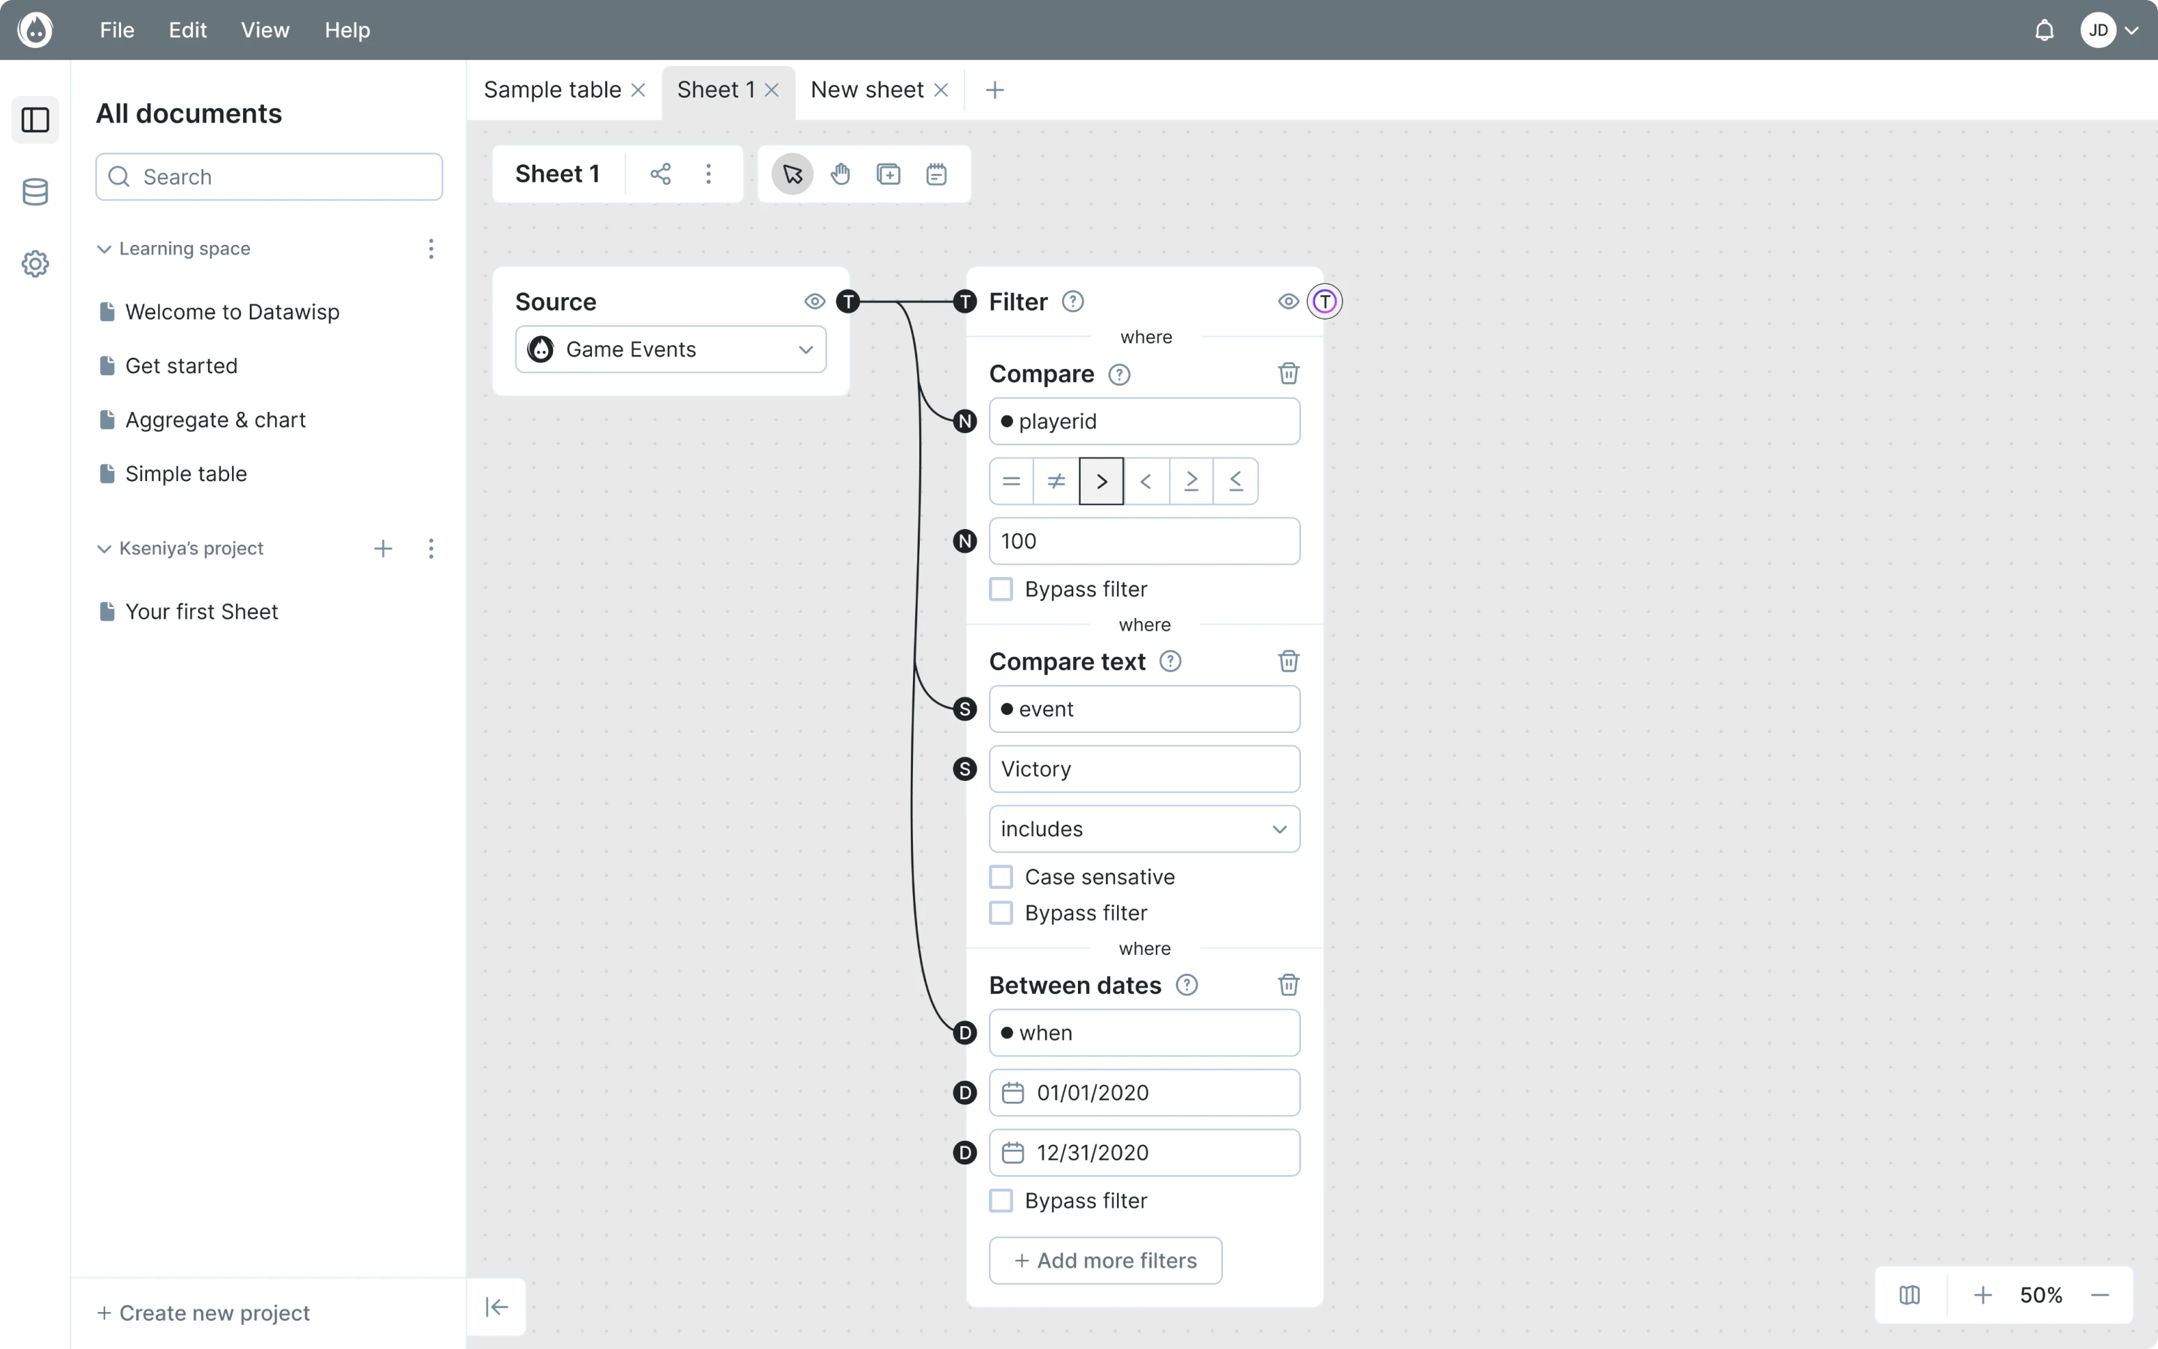Open the notifications bell icon
Viewport: 2158px width, 1349px height.
[x=2044, y=29]
